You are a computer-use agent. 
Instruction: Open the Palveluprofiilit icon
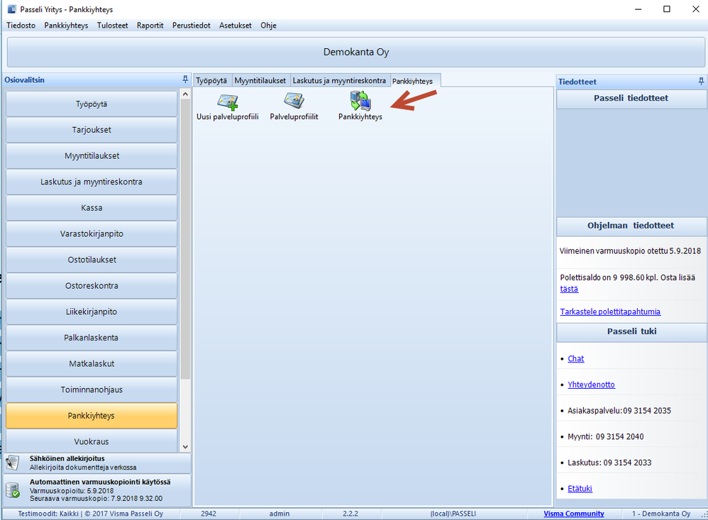[294, 106]
